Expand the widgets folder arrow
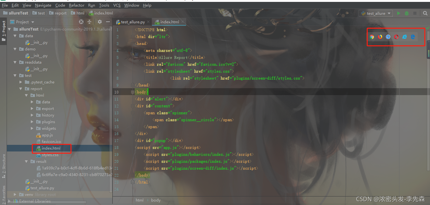The height and width of the screenshot is (205, 430). pos(32,128)
